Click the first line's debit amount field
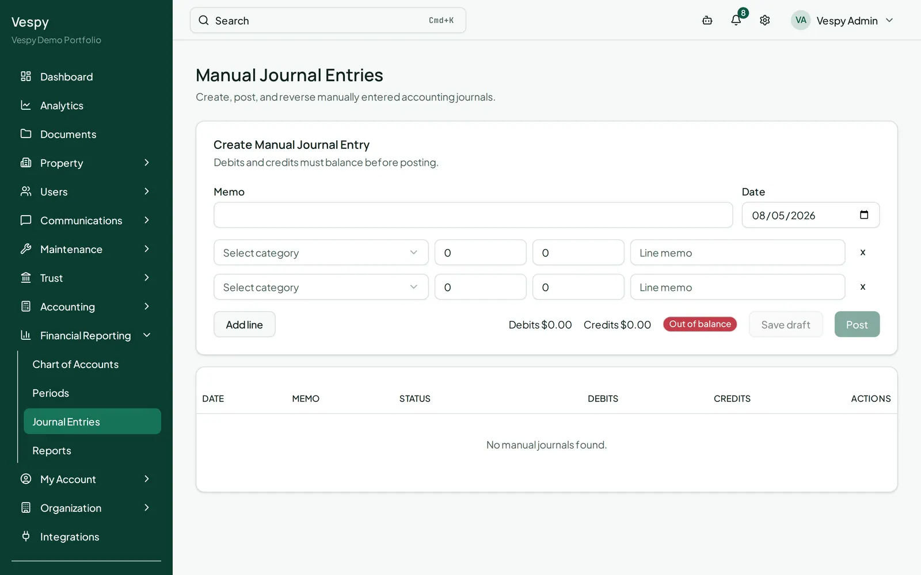This screenshot has height=575, width=921. [481, 252]
